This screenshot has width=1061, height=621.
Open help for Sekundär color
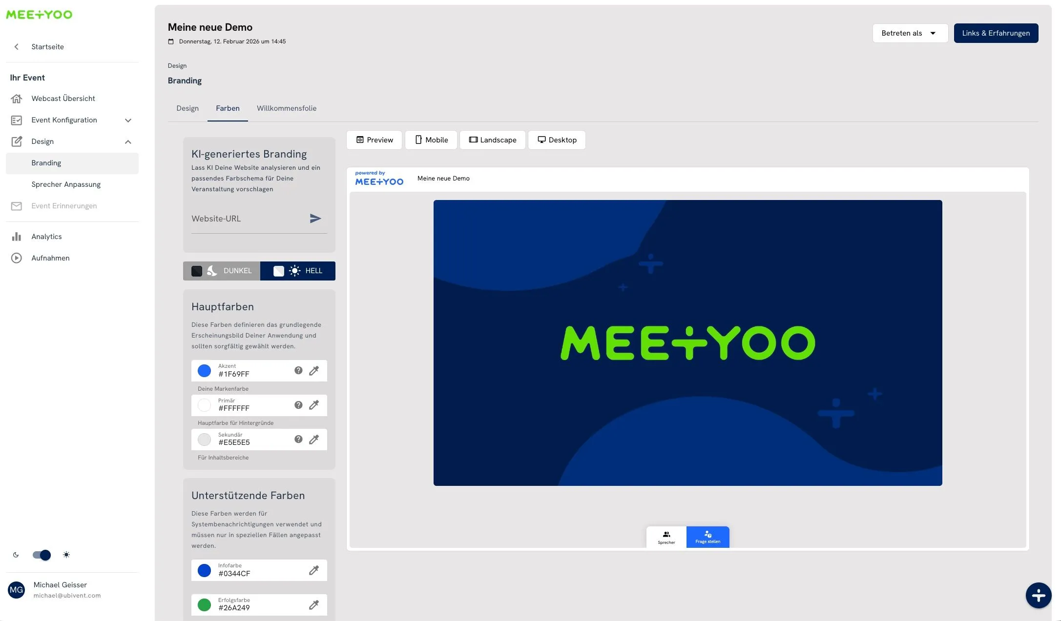(298, 439)
